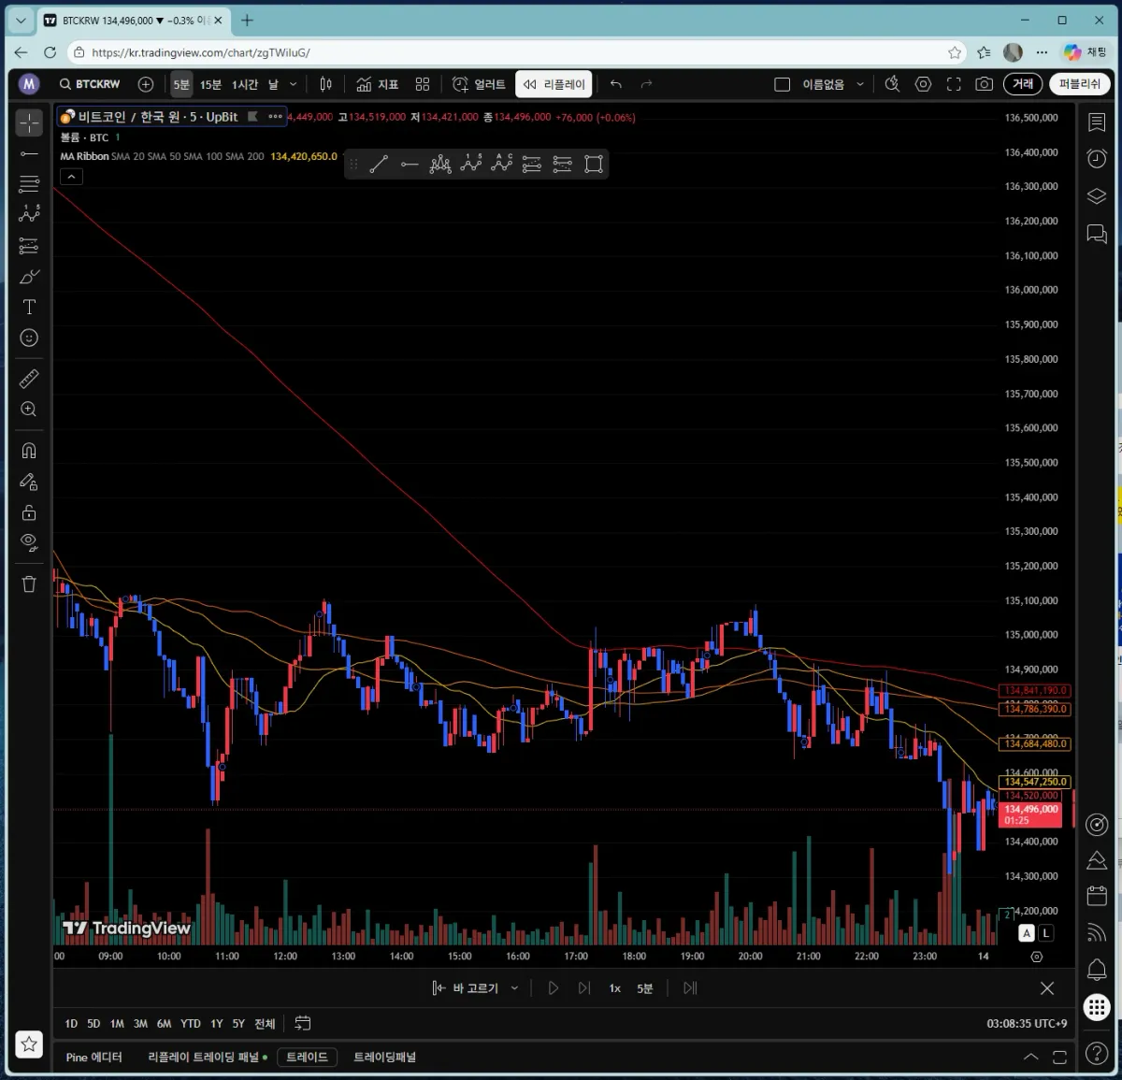Image resolution: width=1122 pixels, height=1080 pixels.
Task: Toggle log scale L button
Action: 1045,933
